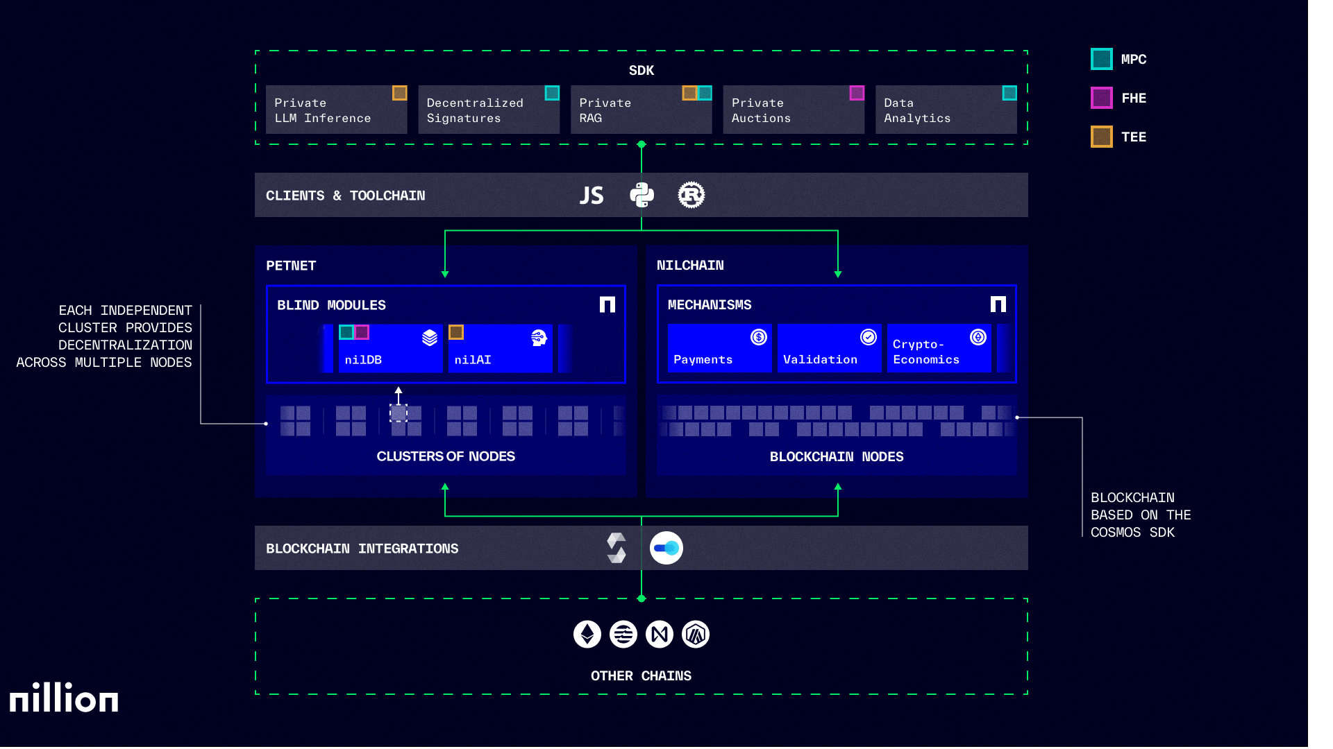
Task: Toggle the MPC legend swatch
Action: pyautogui.click(x=1100, y=59)
